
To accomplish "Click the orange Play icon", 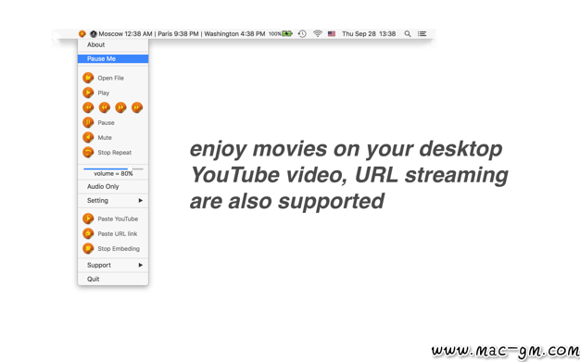I will pyautogui.click(x=88, y=93).
